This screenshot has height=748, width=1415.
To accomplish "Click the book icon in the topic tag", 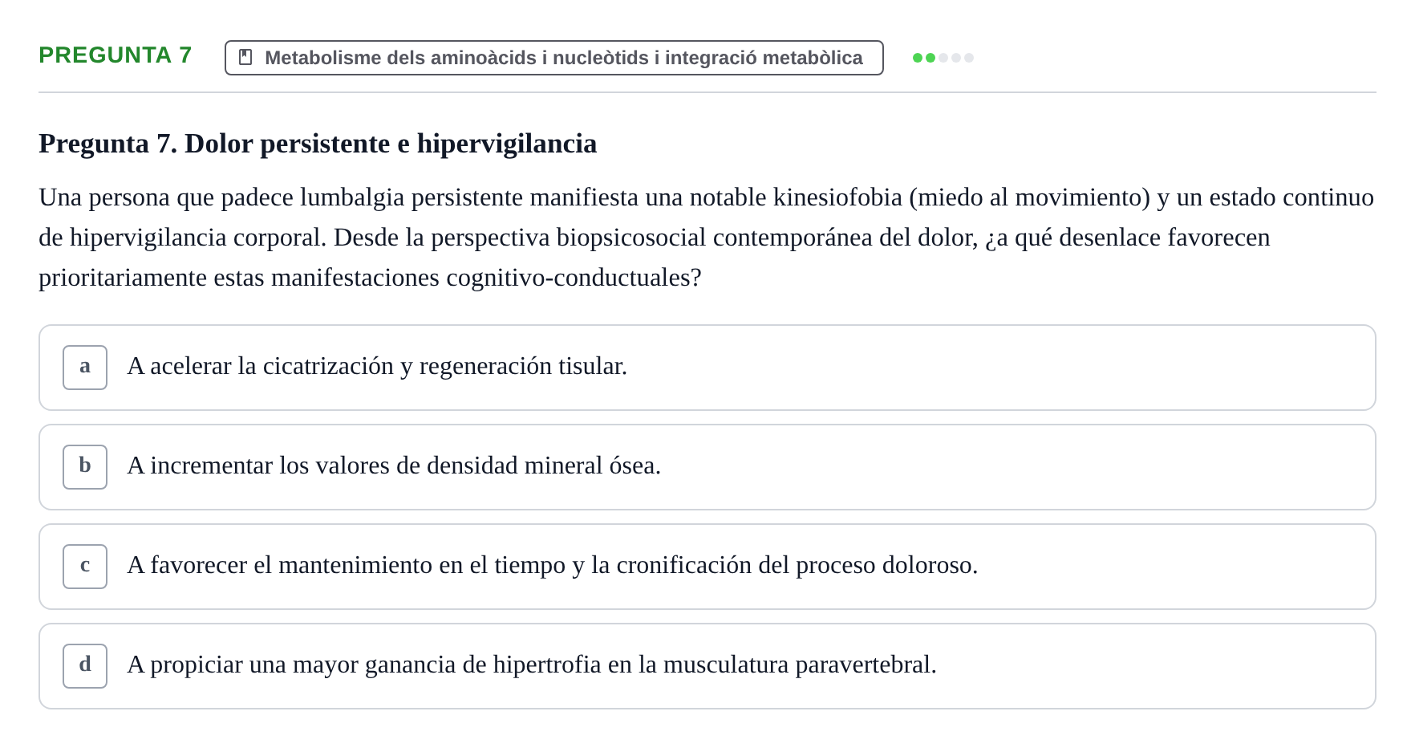I will (x=245, y=58).
